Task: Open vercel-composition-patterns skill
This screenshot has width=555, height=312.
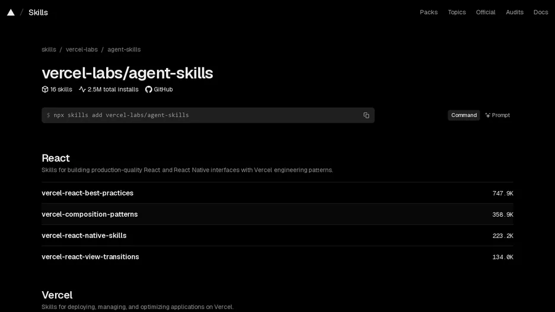Action: [x=277, y=214]
